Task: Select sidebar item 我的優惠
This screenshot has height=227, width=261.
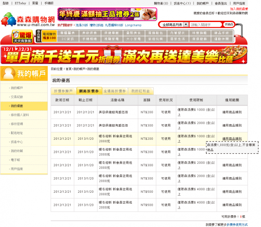Action: tap(24, 106)
